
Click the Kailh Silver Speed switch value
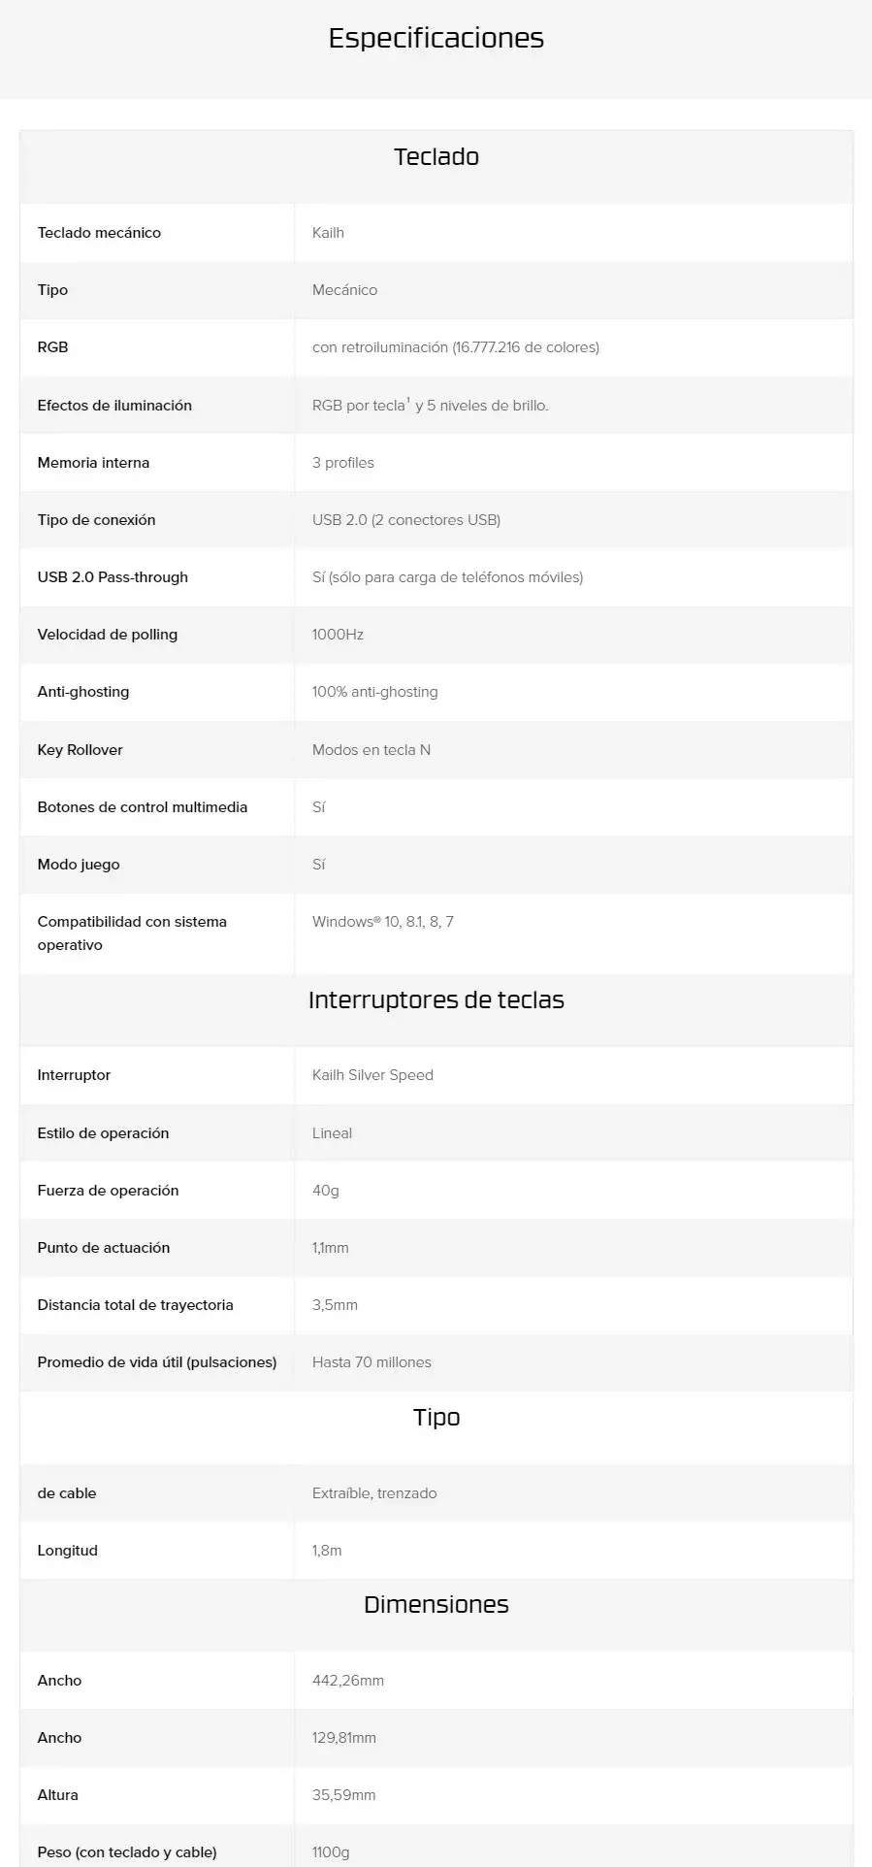(x=372, y=1075)
